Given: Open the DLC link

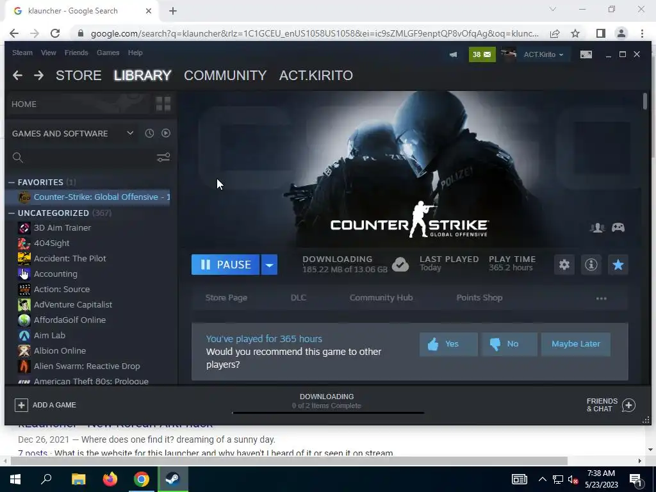Looking at the screenshot, I should click(299, 297).
